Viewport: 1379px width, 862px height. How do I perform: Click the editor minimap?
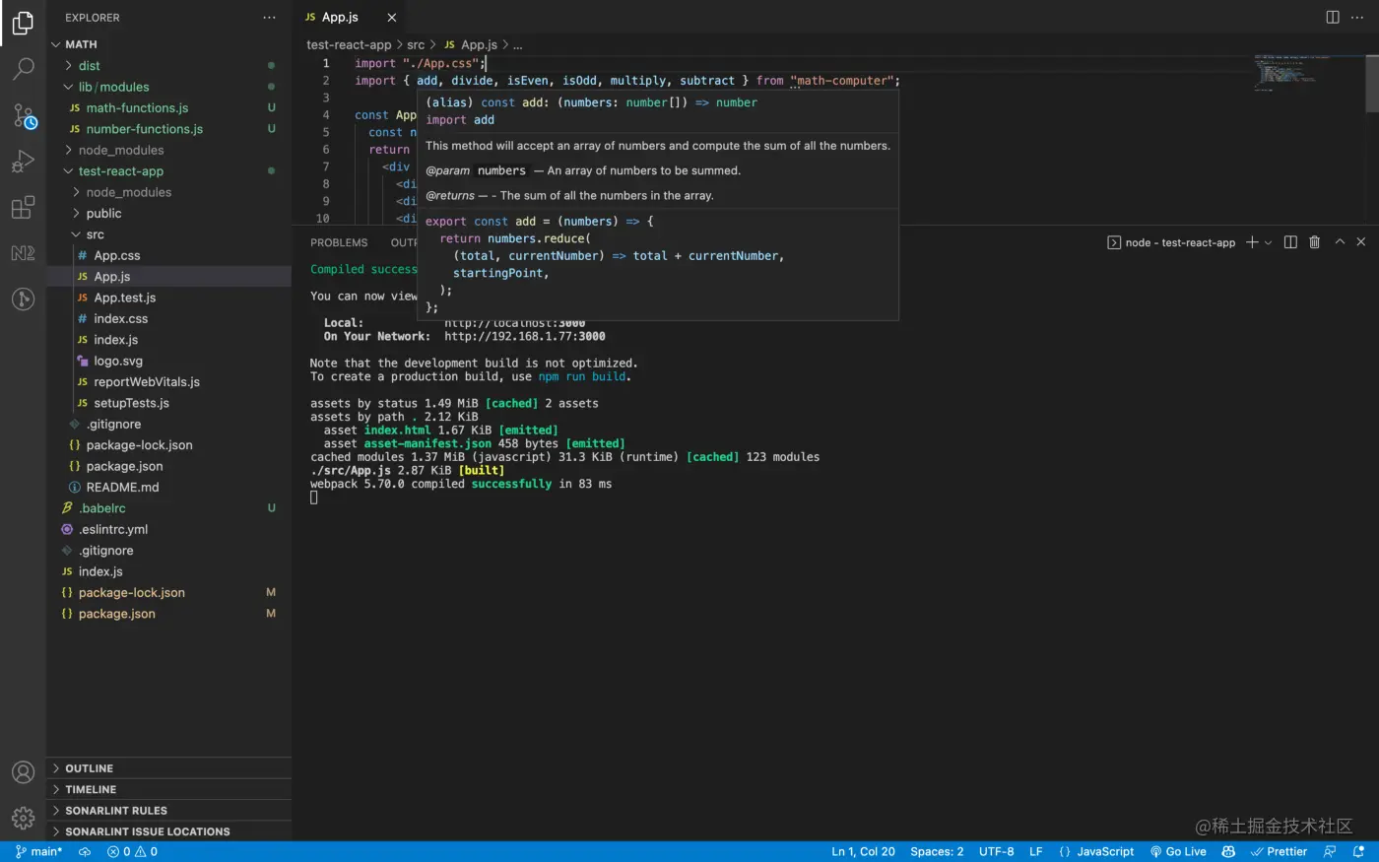[1291, 73]
